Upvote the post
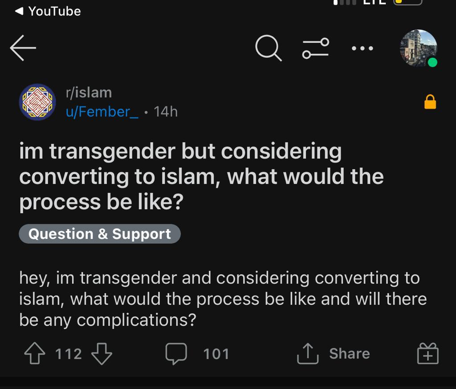The width and height of the screenshot is (456, 389). (34, 354)
